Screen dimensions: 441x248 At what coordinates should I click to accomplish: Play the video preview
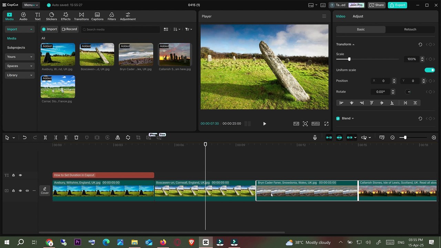point(265,124)
